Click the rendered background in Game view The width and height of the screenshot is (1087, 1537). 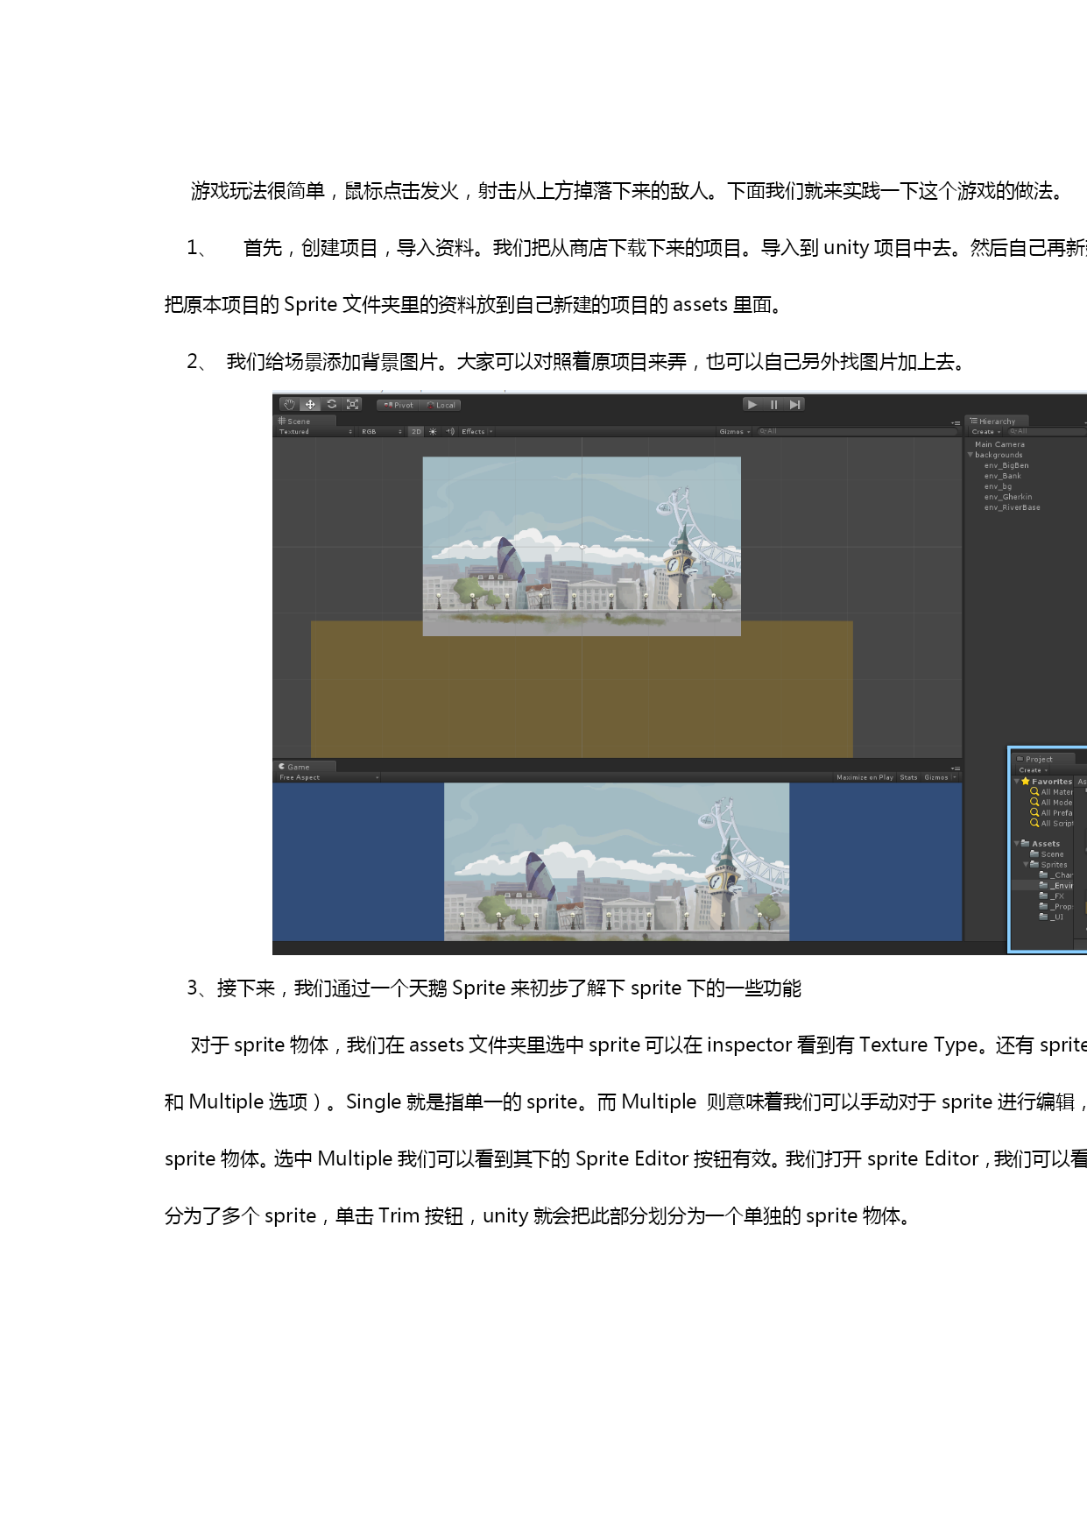tap(617, 861)
